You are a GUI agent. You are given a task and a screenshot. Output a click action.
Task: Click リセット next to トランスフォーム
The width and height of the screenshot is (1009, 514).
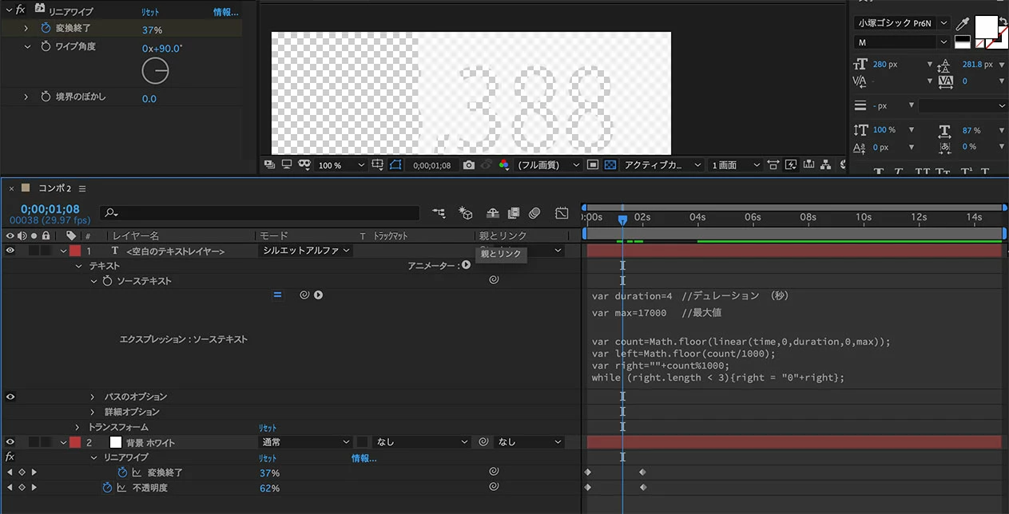pos(268,428)
